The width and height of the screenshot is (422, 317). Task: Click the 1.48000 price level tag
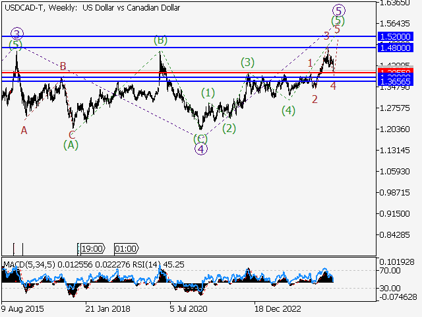pyautogui.click(x=394, y=48)
